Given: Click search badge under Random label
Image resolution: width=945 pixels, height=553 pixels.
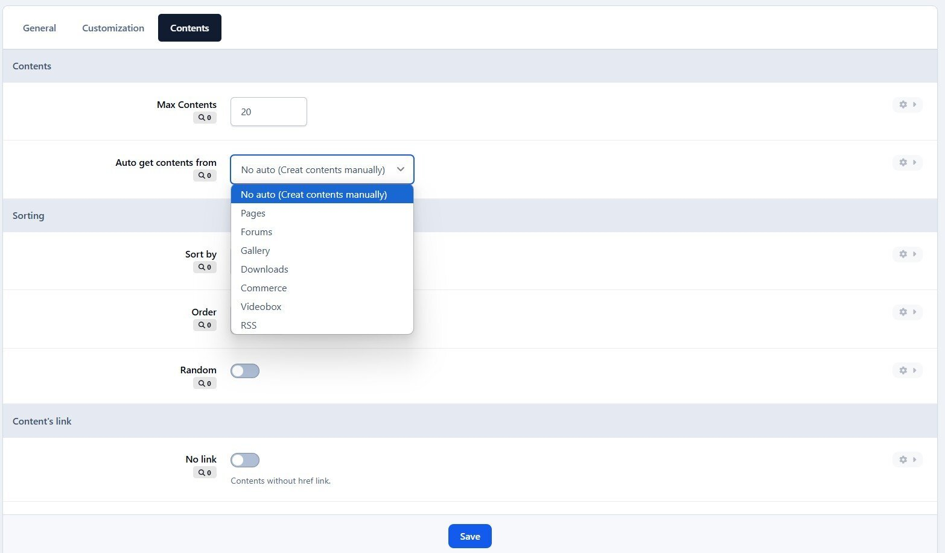Looking at the screenshot, I should (x=205, y=384).
